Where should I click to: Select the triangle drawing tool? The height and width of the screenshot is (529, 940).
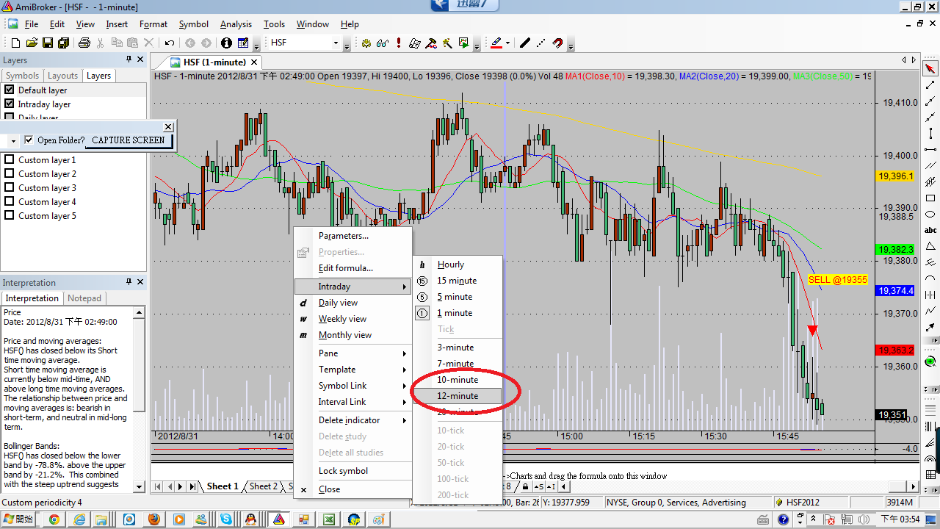[930, 246]
